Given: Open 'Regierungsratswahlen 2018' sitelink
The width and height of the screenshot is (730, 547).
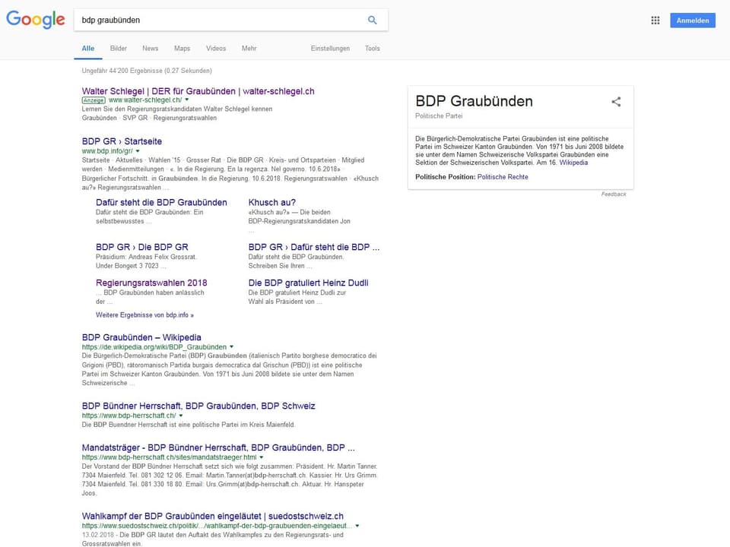Looking at the screenshot, I should (x=151, y=283).
